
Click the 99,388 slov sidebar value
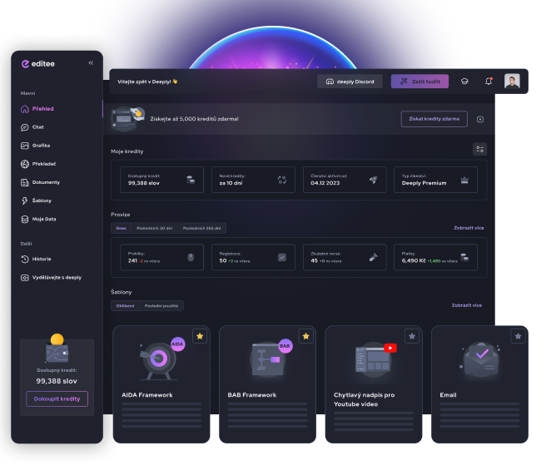coord(57,381)
